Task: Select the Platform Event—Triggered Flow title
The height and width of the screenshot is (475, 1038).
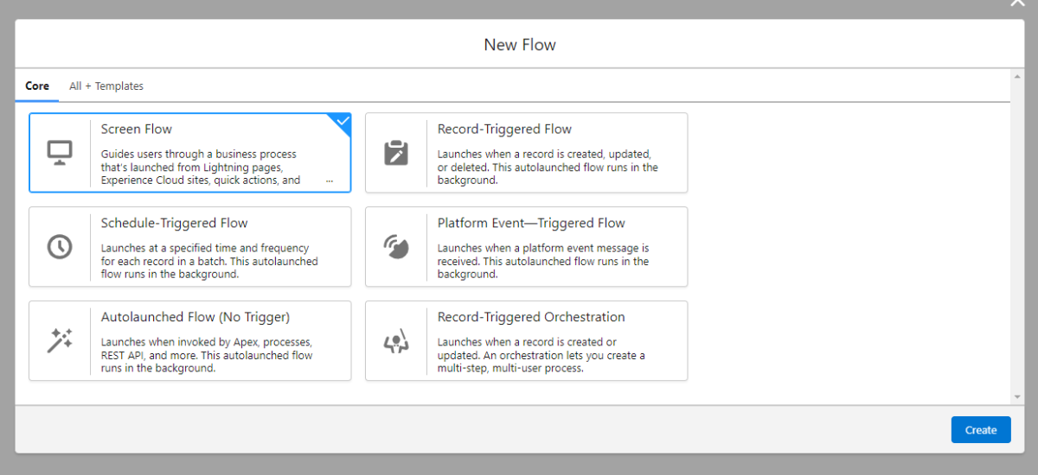Action: [531, 224]
